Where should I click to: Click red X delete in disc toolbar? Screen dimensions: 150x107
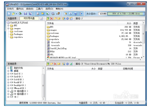point(51,18)
